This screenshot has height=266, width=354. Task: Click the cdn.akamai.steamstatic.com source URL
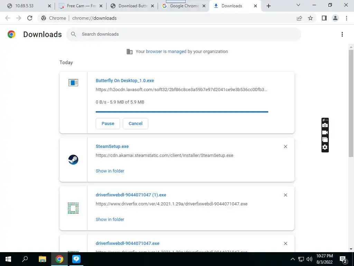[164, 156]
